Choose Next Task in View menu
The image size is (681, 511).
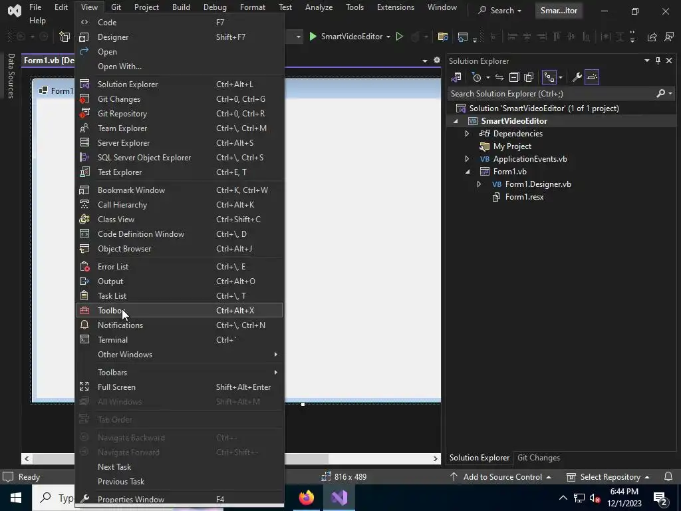pyautogui.click(x=180, y=466)
